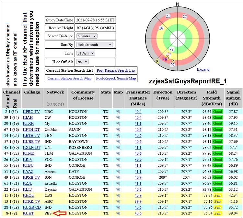This screenshot has height=218, width=243.
Task: Click the Signal Margin column header
Action: [233, 98]
